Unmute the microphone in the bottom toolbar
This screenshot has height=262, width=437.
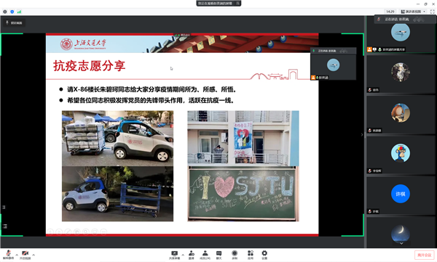[x=8, y=255]
